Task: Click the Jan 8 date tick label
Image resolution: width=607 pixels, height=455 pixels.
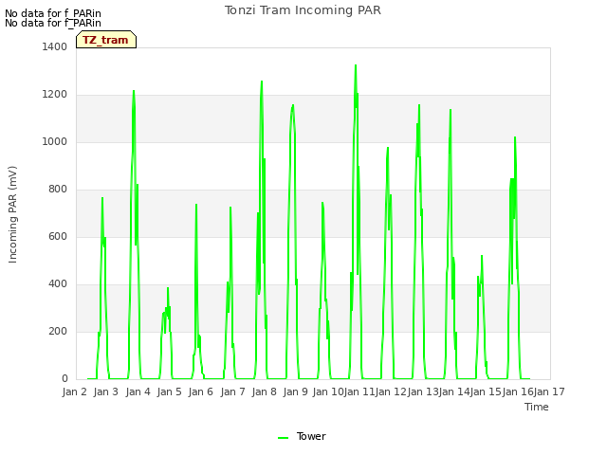Action: pos(264,391)
